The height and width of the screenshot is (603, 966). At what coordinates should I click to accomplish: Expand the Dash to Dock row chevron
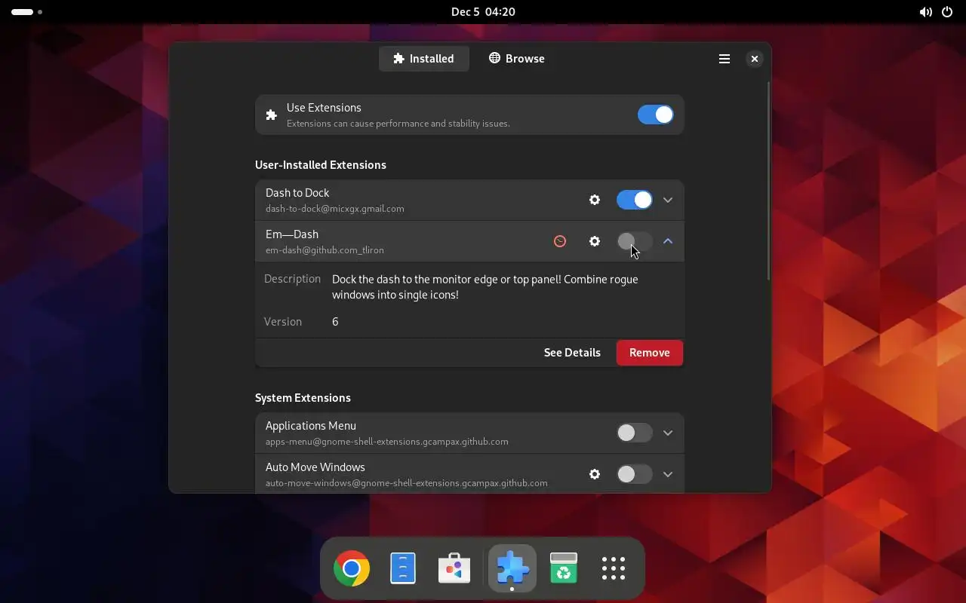coord(668,200)
